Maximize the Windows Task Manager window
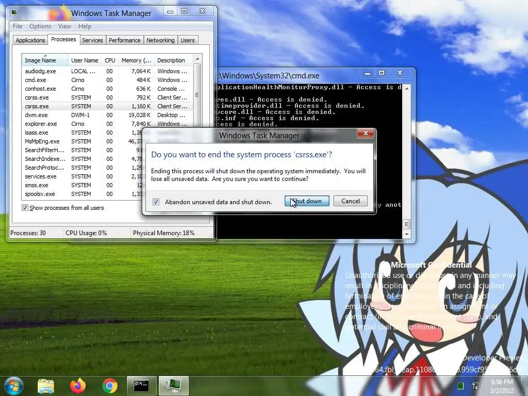Viewport: 528px width, 396px height. tap(184, 11)
